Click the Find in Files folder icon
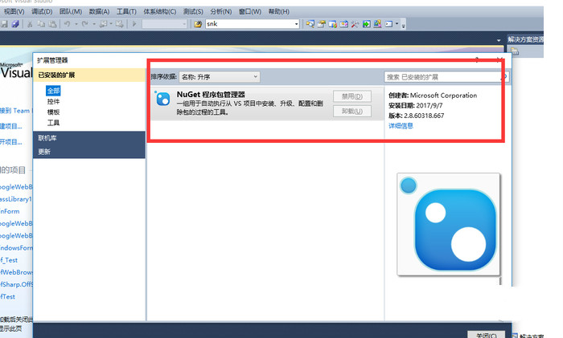This screenshot has height=338, width=563. 198,24
